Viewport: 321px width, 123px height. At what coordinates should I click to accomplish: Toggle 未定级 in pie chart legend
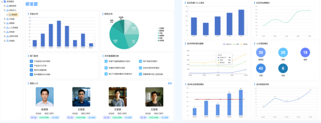161,41
